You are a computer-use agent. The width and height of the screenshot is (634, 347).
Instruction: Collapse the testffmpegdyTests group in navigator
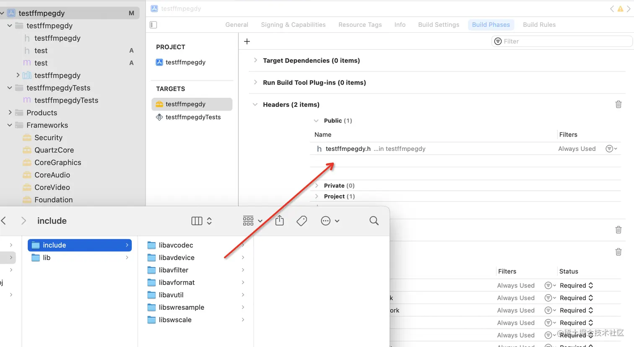click(x=10, y=88)
